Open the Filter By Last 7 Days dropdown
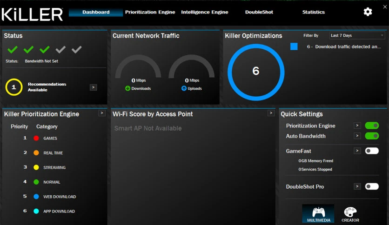 pyautogui.click(x=357, y=35)
